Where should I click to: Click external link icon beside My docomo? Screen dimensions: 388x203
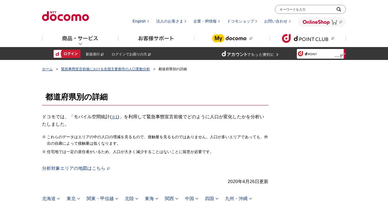coord(251,38)
